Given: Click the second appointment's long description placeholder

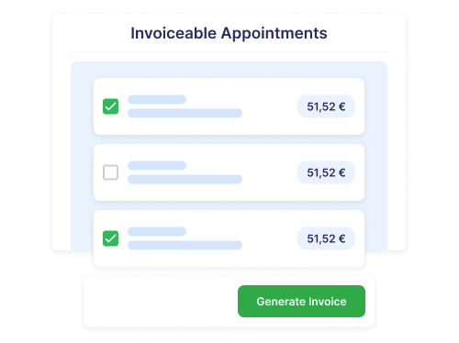Looking at the screenshot, I should tap(185, 179).
